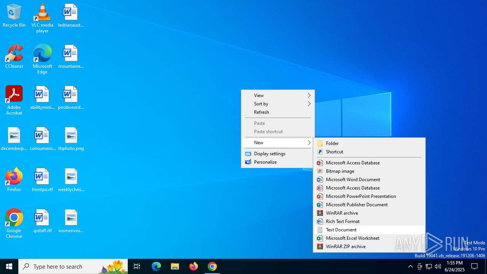The image size is (487, 274).
Task: Open the notification Action Center
Action: pos(474,266)
